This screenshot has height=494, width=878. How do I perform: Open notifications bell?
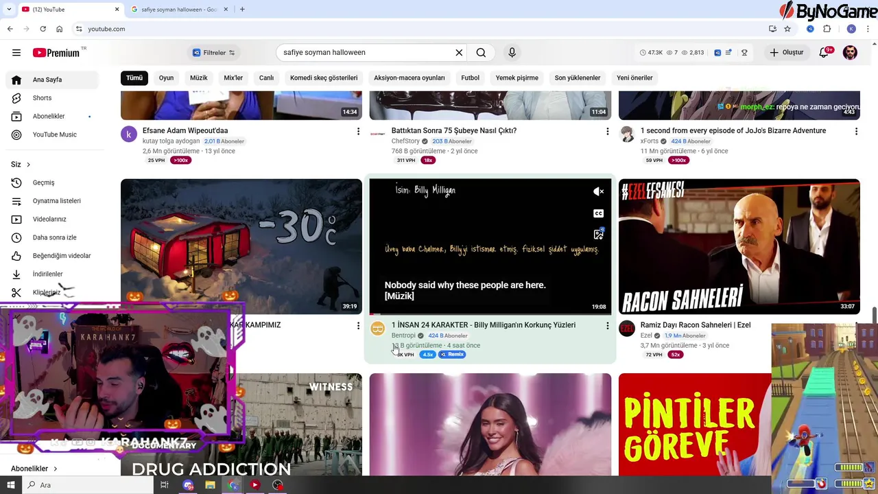(824, 53)
